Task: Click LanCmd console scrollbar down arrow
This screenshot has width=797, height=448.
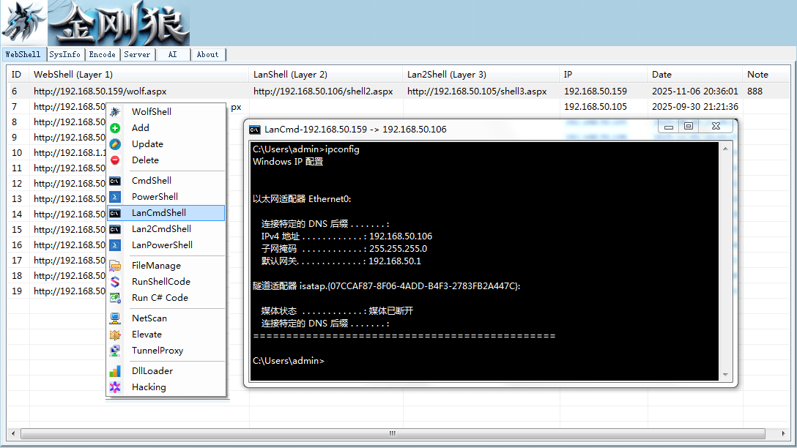Action: pyautogui.click(x=725, y=375)
